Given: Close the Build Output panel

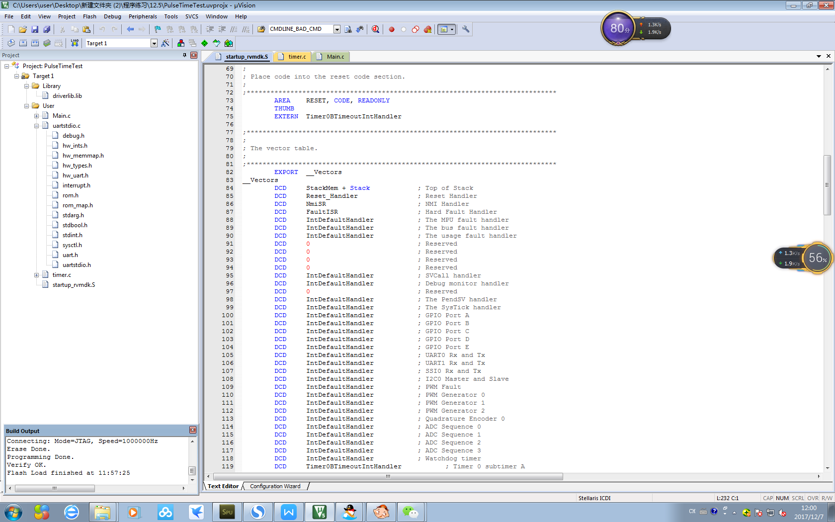Looking at the screenshot, I should (193, 430).
